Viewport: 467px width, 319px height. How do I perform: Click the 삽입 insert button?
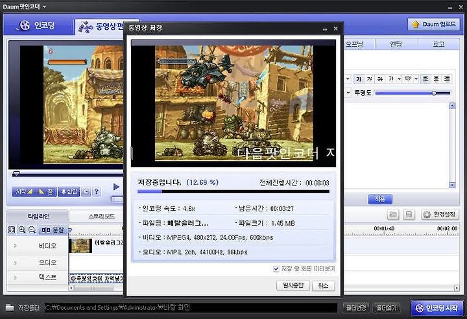(x=69, y=191)
